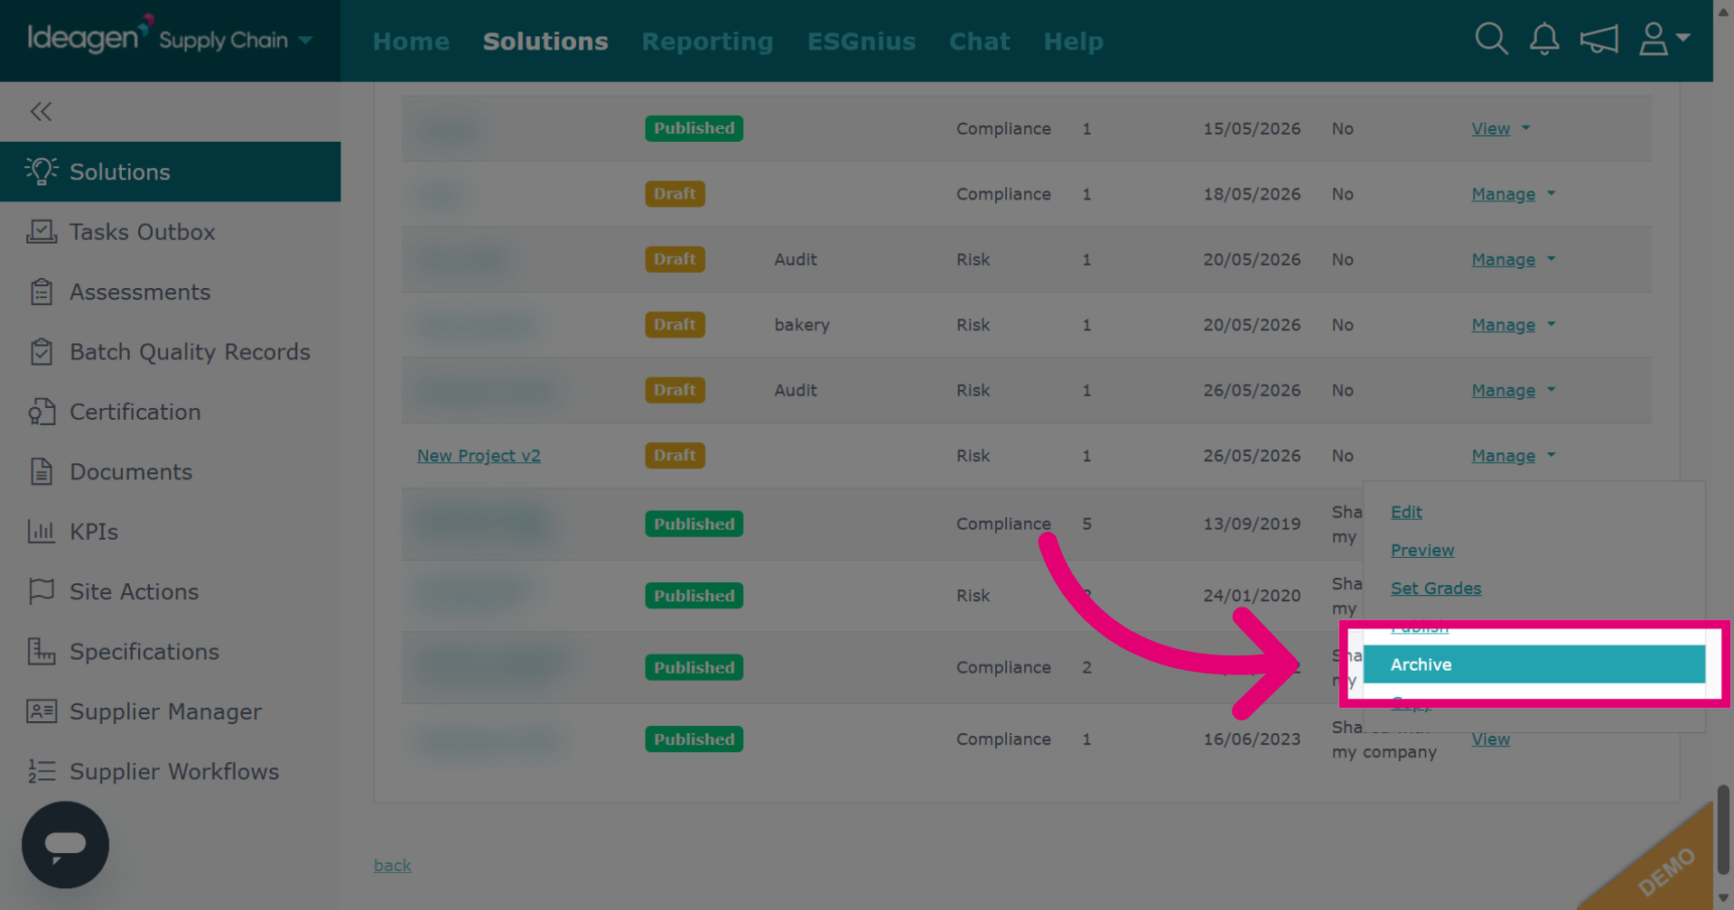
Task: Click View link for 16/06/2023 row
Action: (1490, 739)
